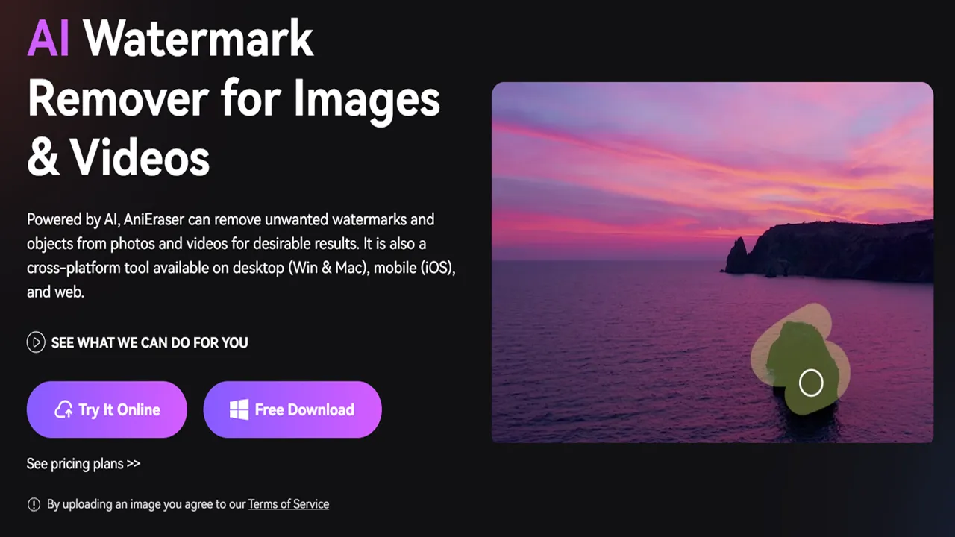The image size is (955, 537).
Task: Open the See pricing plans link
Action: point(84,464)
